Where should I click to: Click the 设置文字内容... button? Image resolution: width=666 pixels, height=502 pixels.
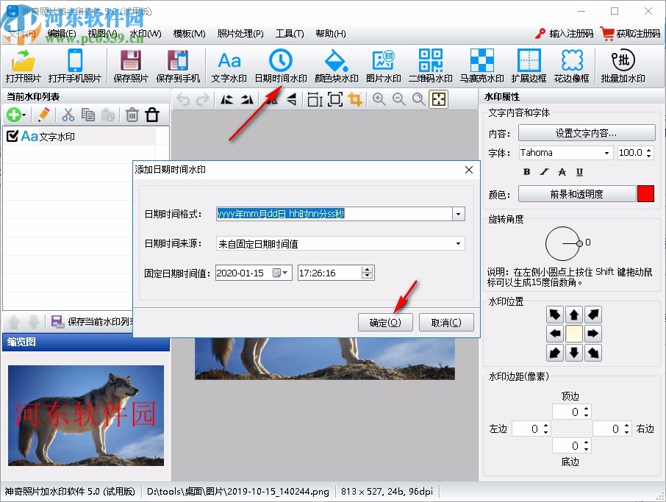coord(586,133)
